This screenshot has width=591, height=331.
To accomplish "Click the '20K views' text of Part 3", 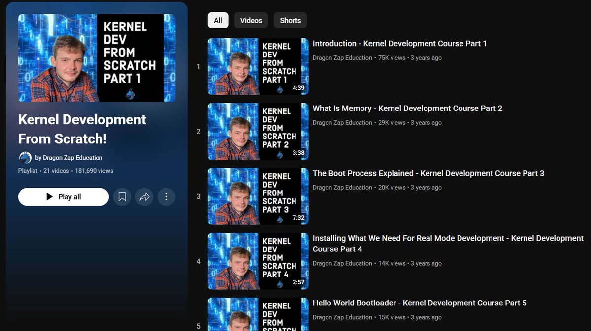I will click(x=392, y=188).
